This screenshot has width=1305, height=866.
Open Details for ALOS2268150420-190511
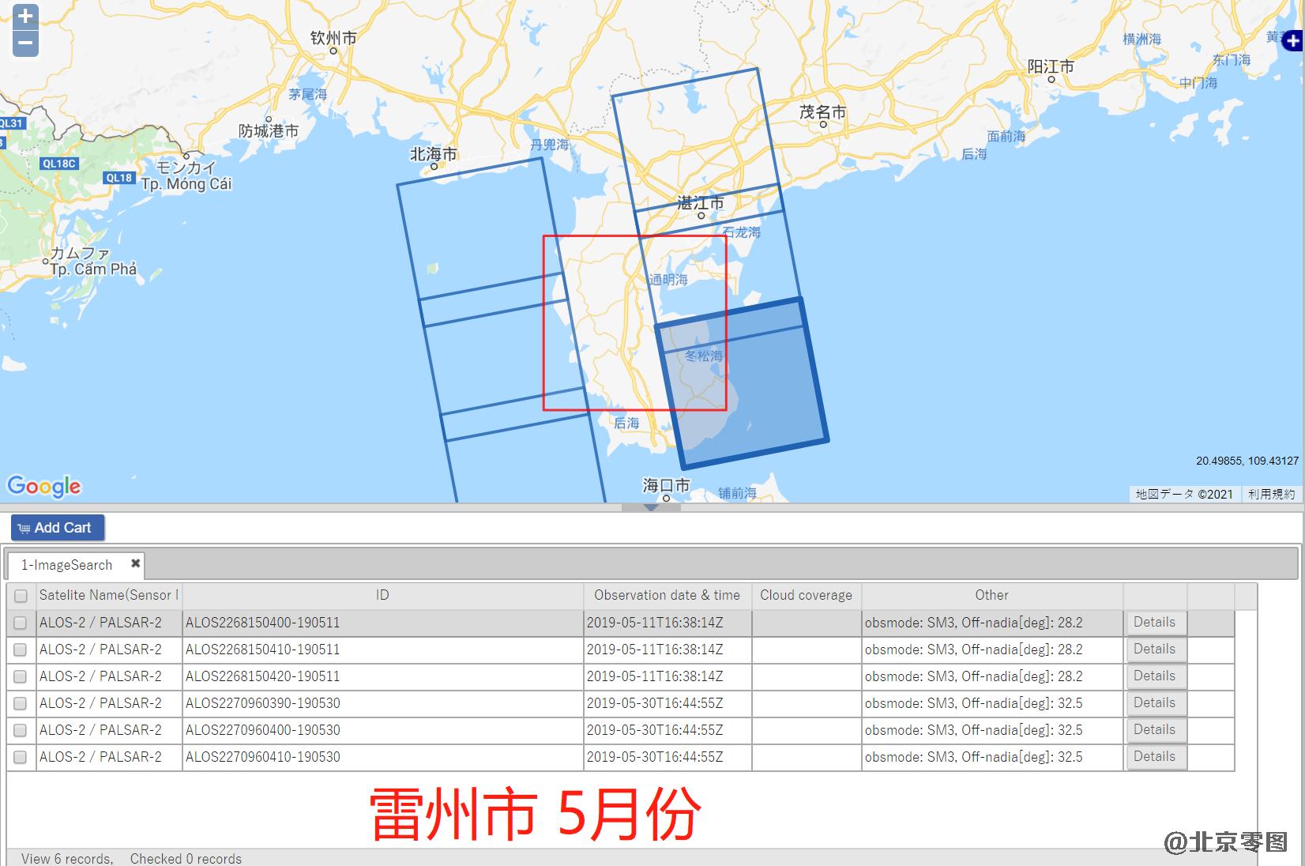click(x=1155, y=676)
